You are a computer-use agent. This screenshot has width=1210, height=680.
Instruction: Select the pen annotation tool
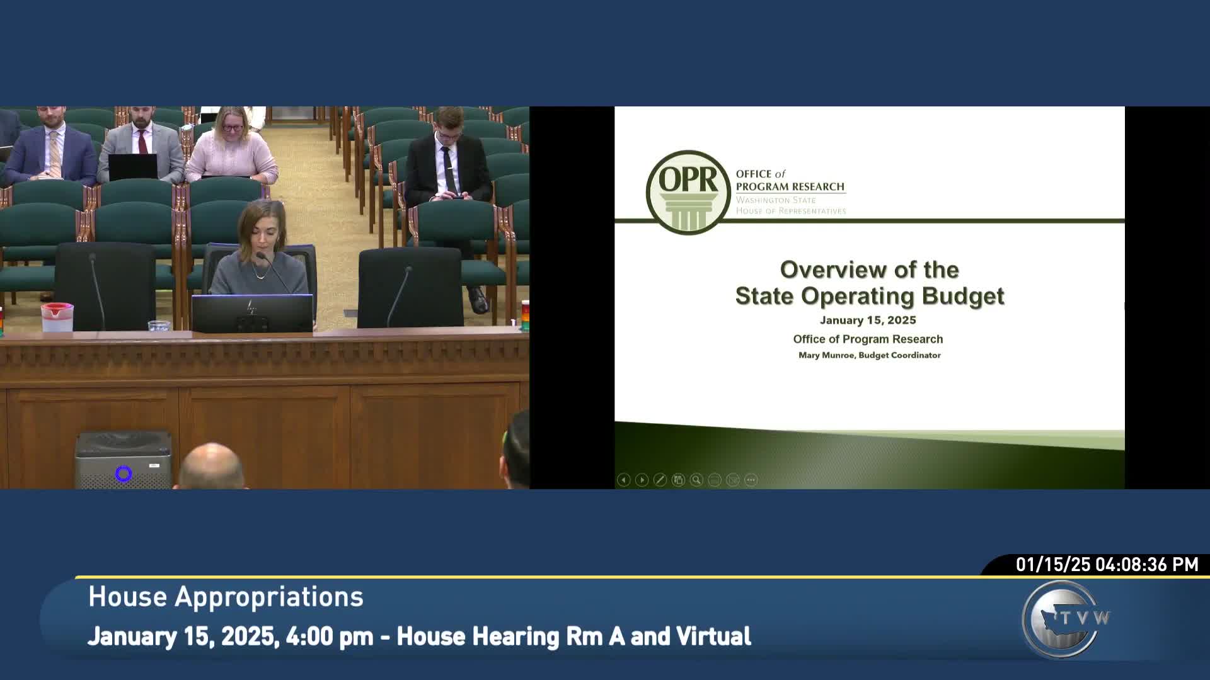(659, 480)
